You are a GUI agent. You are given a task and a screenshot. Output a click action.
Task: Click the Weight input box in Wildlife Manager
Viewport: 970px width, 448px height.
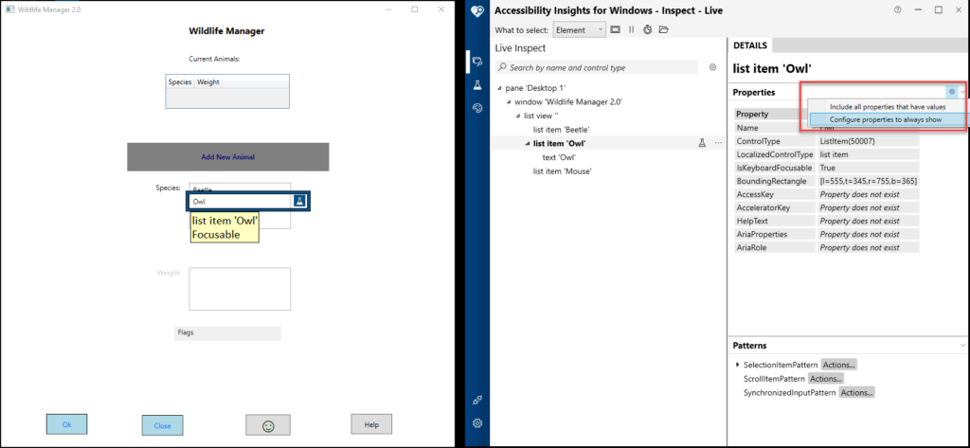coord(240,289)
